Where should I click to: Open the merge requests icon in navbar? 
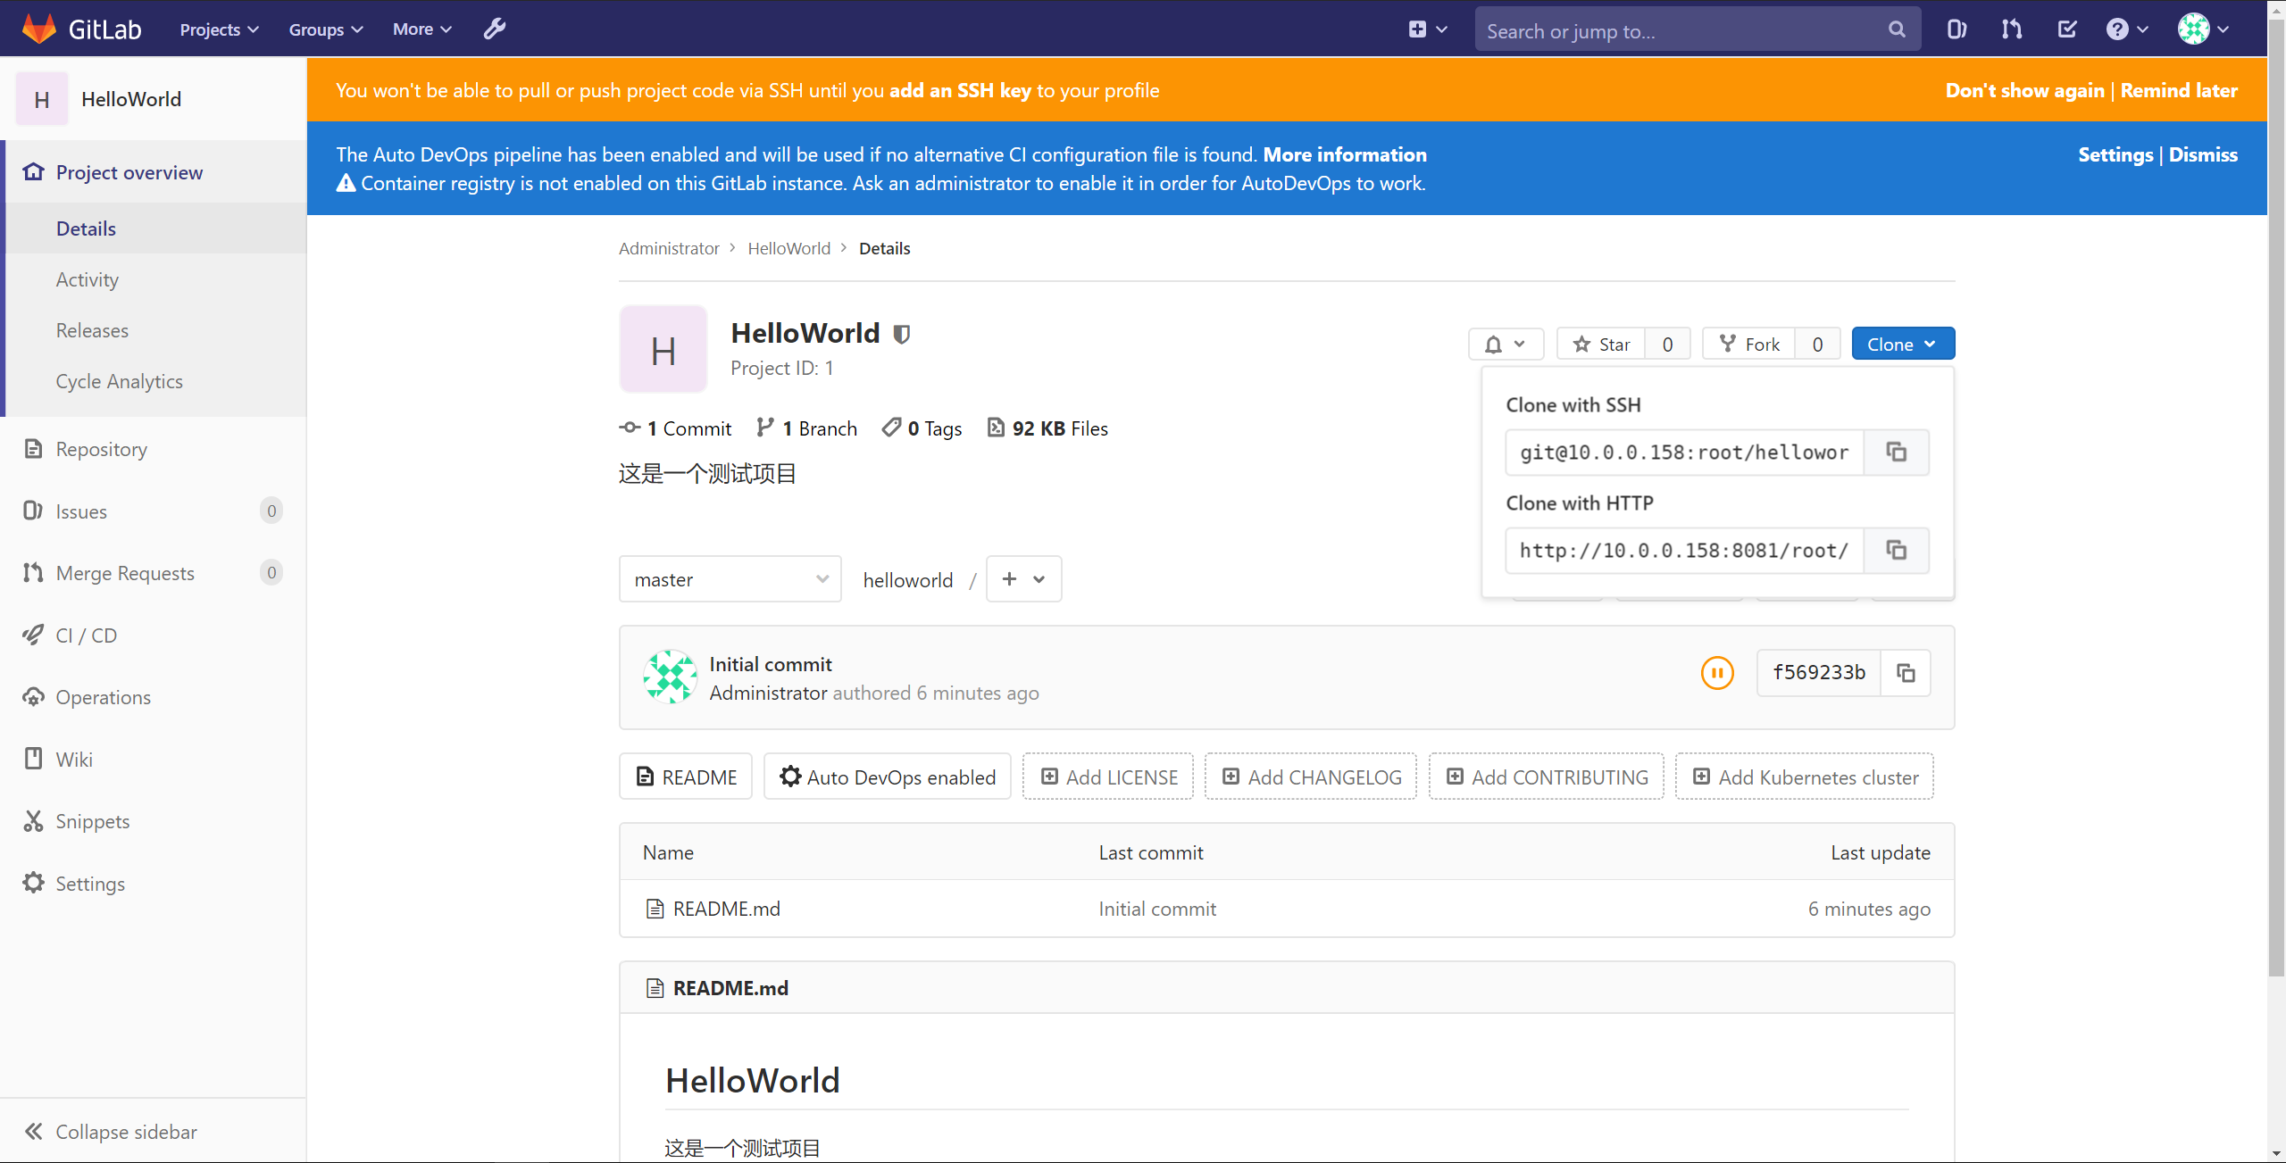coord(2012,29)
